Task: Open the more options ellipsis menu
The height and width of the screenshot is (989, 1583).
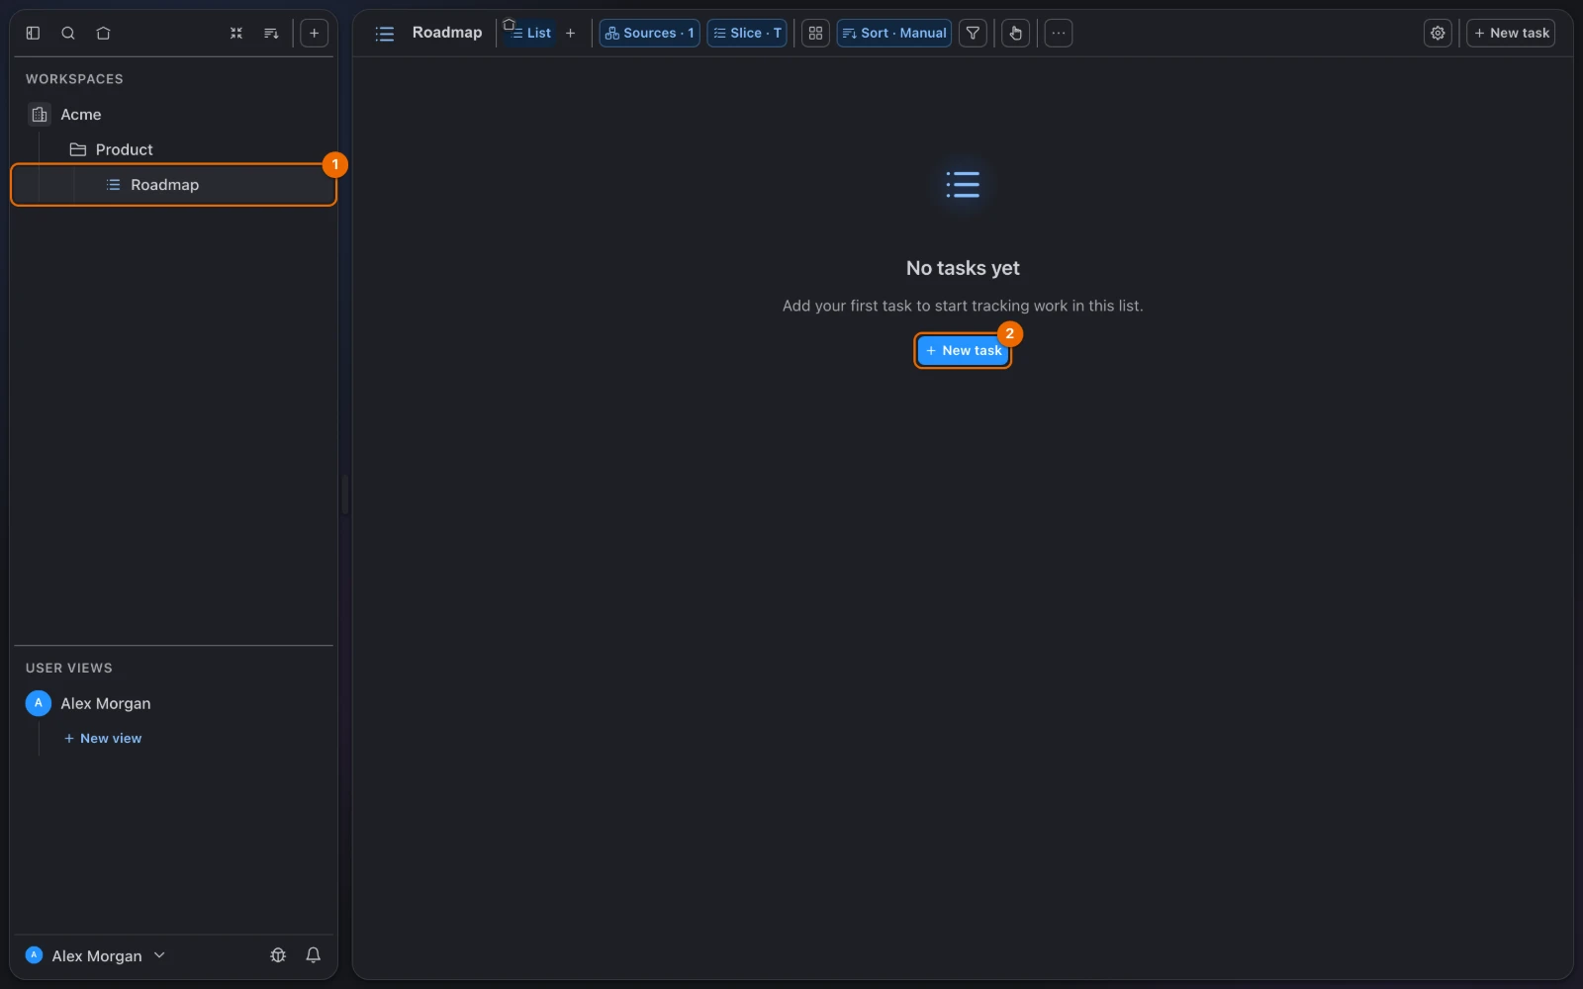Action: tap(1059, 33)
